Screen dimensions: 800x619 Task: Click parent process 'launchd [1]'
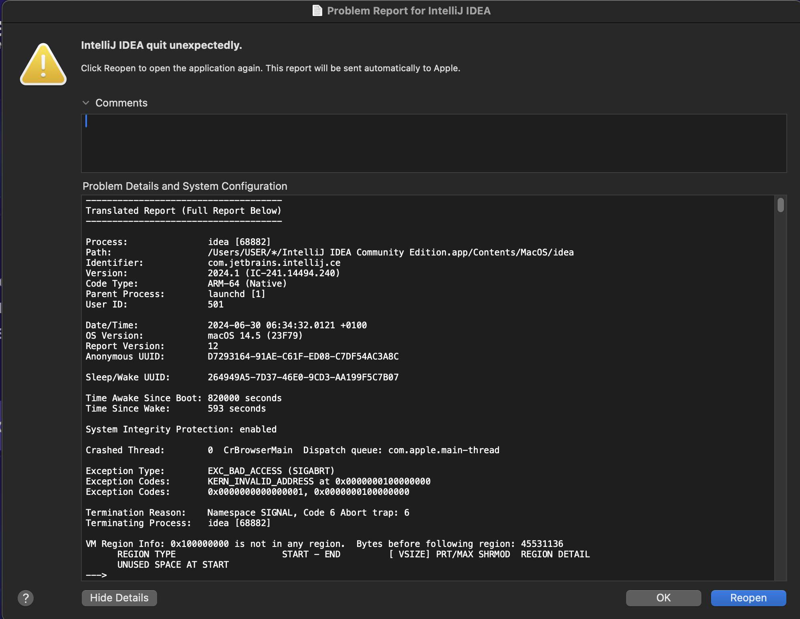point(236,294)
